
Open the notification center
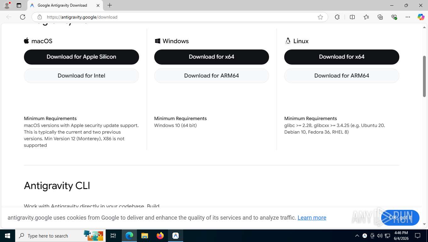pyautogui.click(x=418, y=236)
